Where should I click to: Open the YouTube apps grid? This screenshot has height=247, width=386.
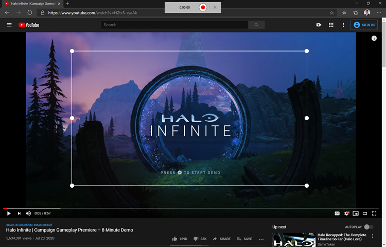(x=331, y=25)
